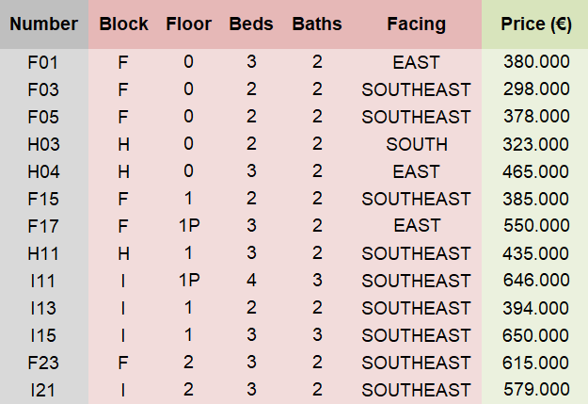Click the I11 number cell
Screen dimensions: 588x404
[x=43, y=281]
